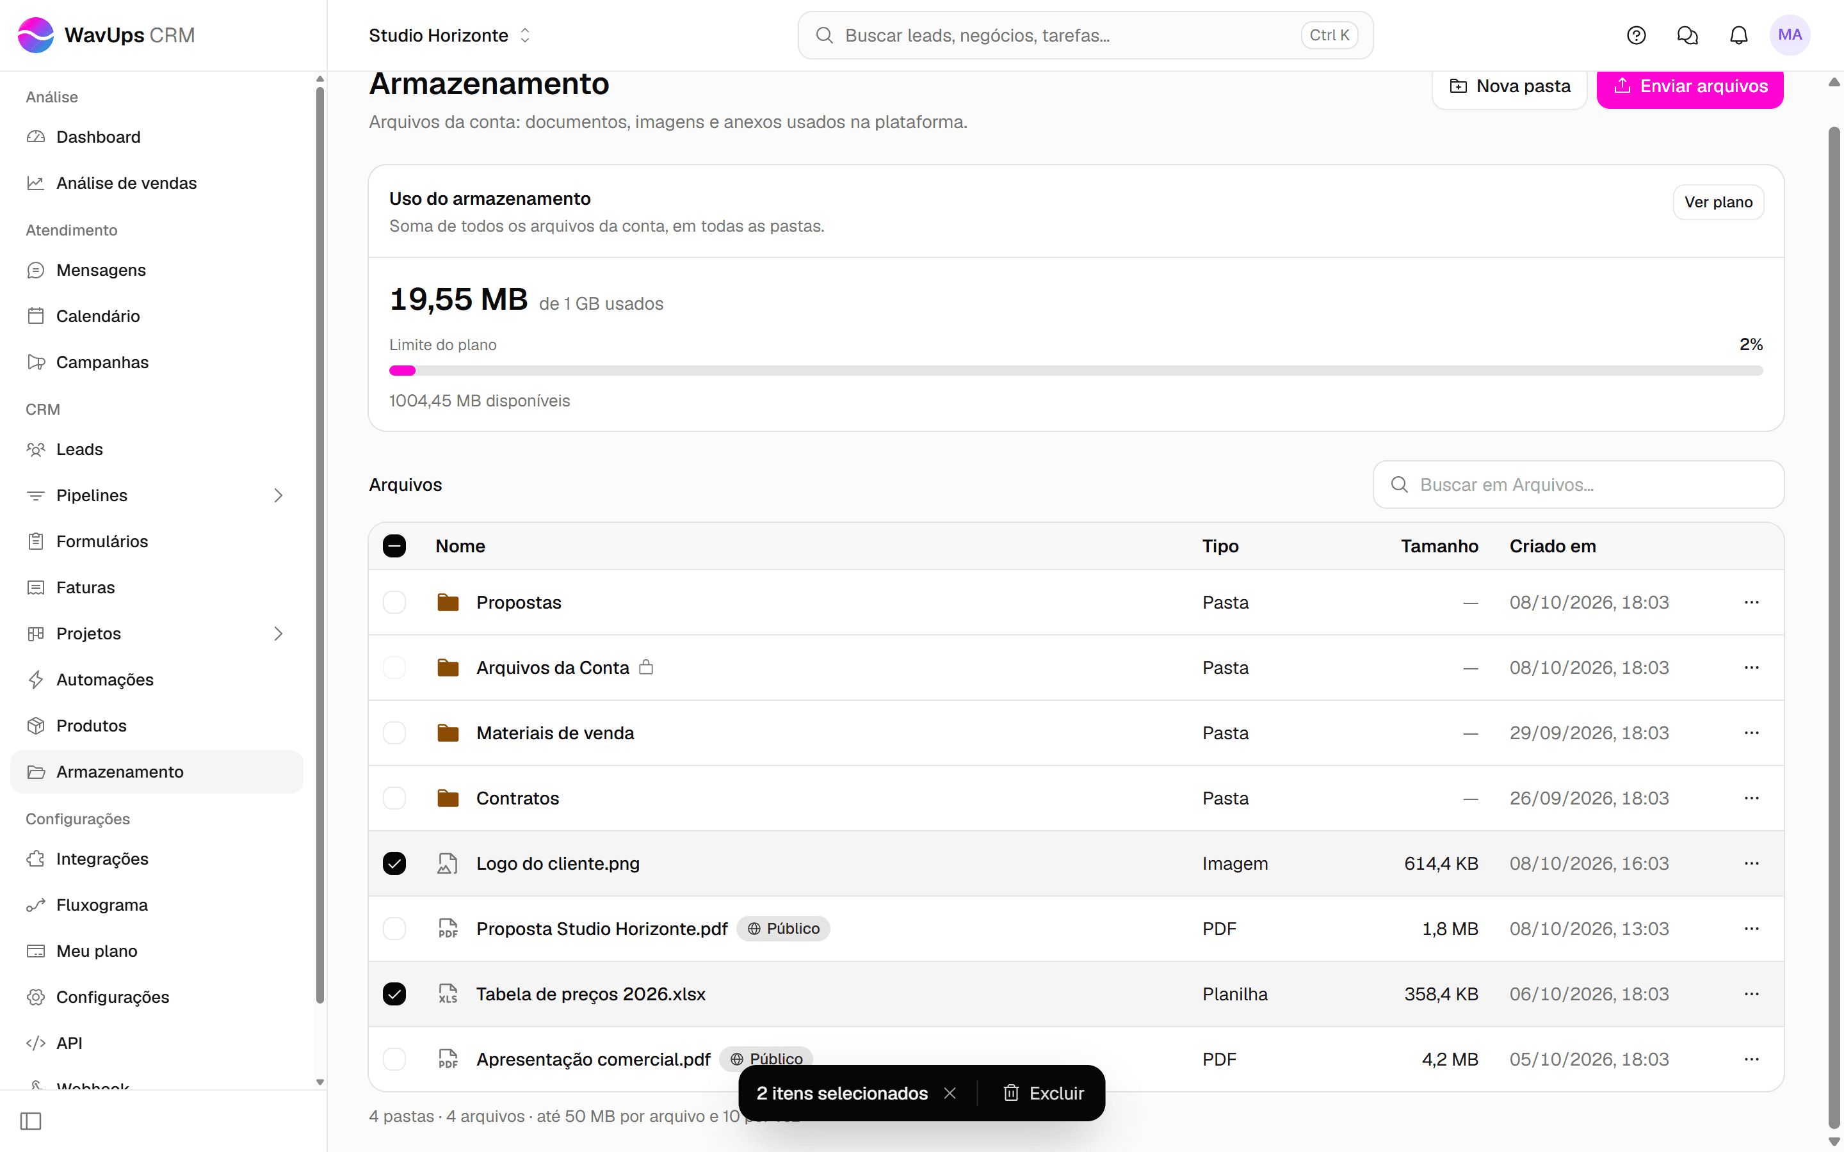1844x1152 pixels.
Task: Open the Contratos folder name
Action: click(x=517, y=797)
